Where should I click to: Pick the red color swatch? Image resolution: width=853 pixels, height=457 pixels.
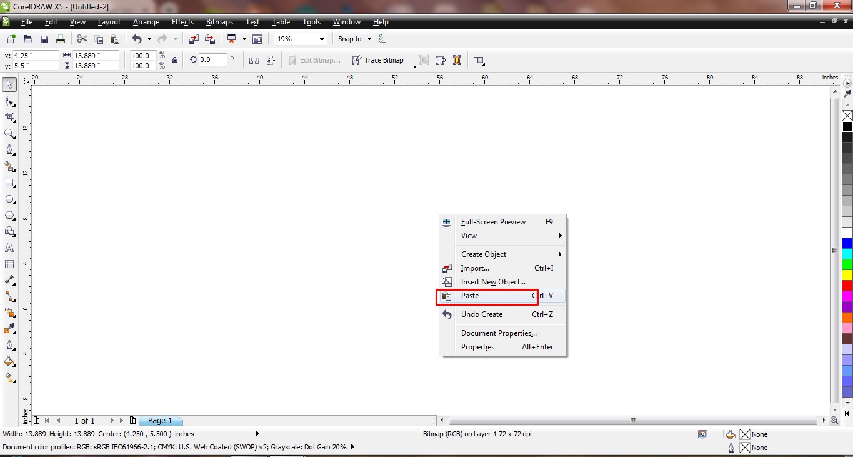click(x=847, y=286)
